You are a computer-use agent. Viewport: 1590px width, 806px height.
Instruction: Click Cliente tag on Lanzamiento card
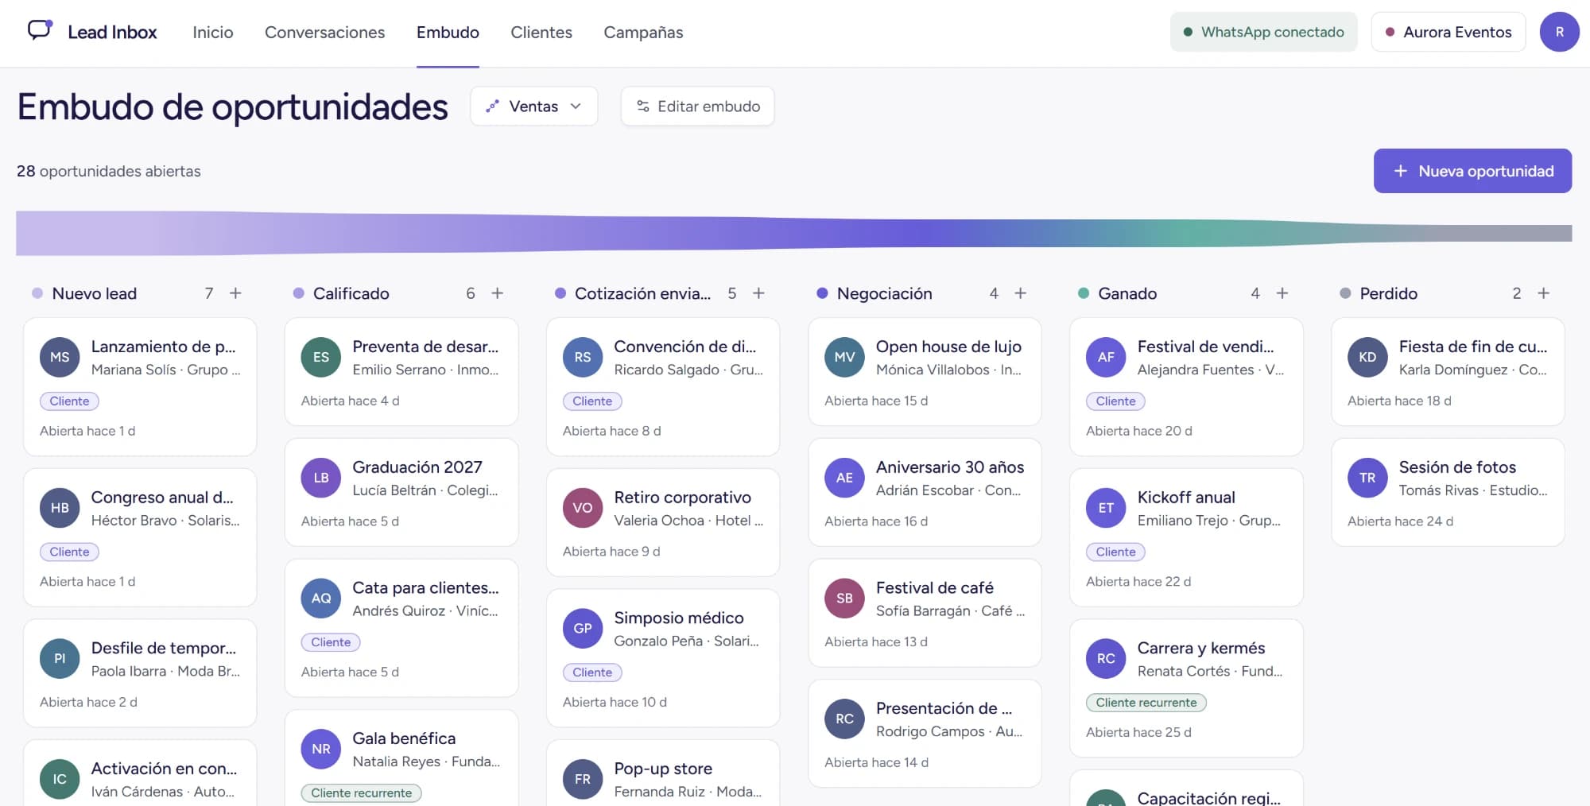point(69,401)
